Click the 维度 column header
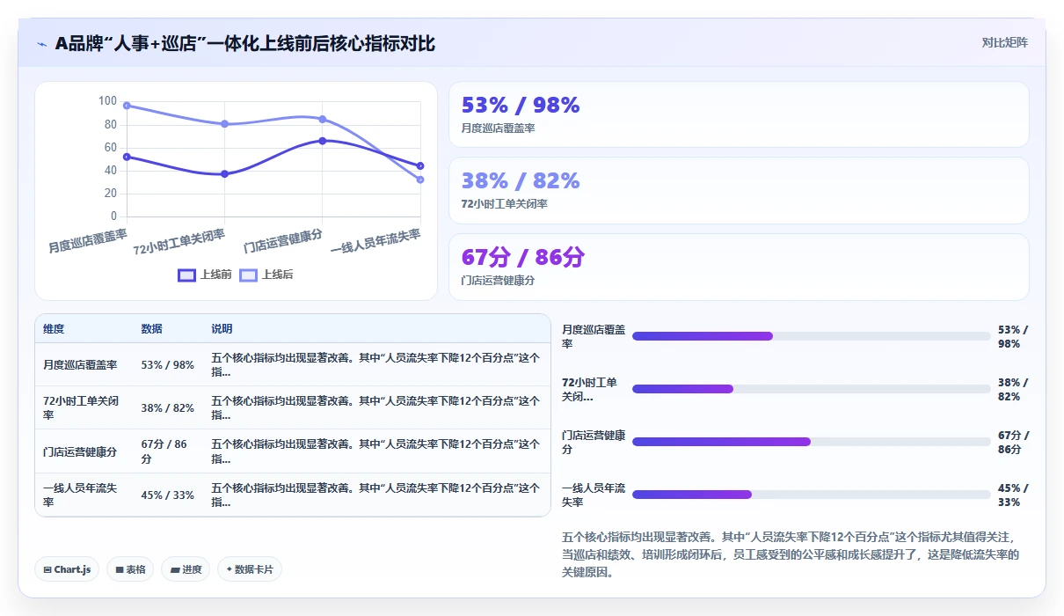Viewport: 1064px width, 616px height. tap(54, 329)
